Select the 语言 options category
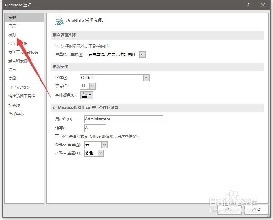The image size is (273, 220). tap(24, 69)
